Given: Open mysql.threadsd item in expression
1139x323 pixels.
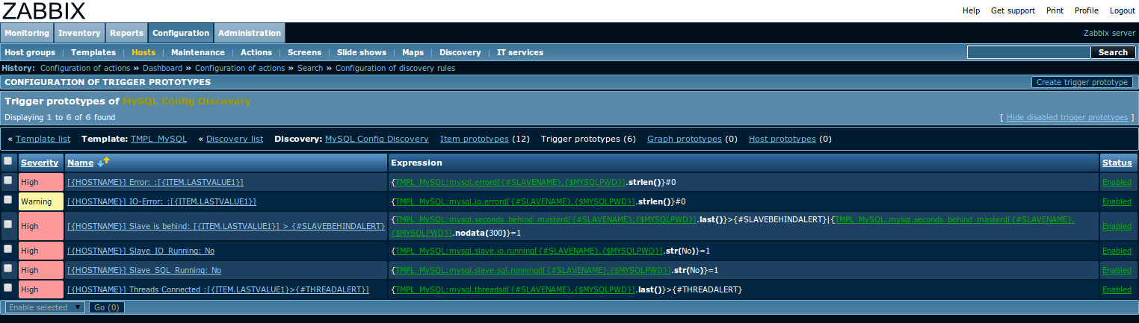Looking at the screenshot, I should pyautogui.click(x=515, y=289).
